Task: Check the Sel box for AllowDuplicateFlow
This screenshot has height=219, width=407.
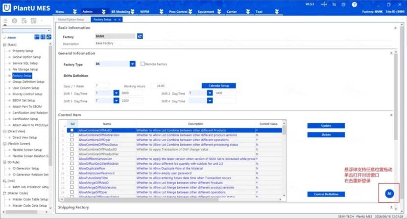Action: (x=72, y=169)
